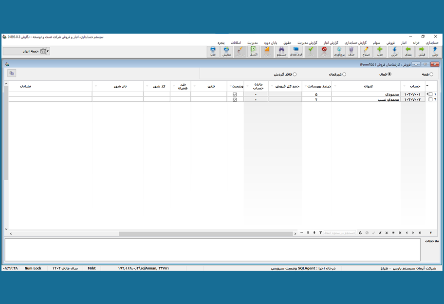
Task: Open the پايان دوره menu
Action: (271, 43)
